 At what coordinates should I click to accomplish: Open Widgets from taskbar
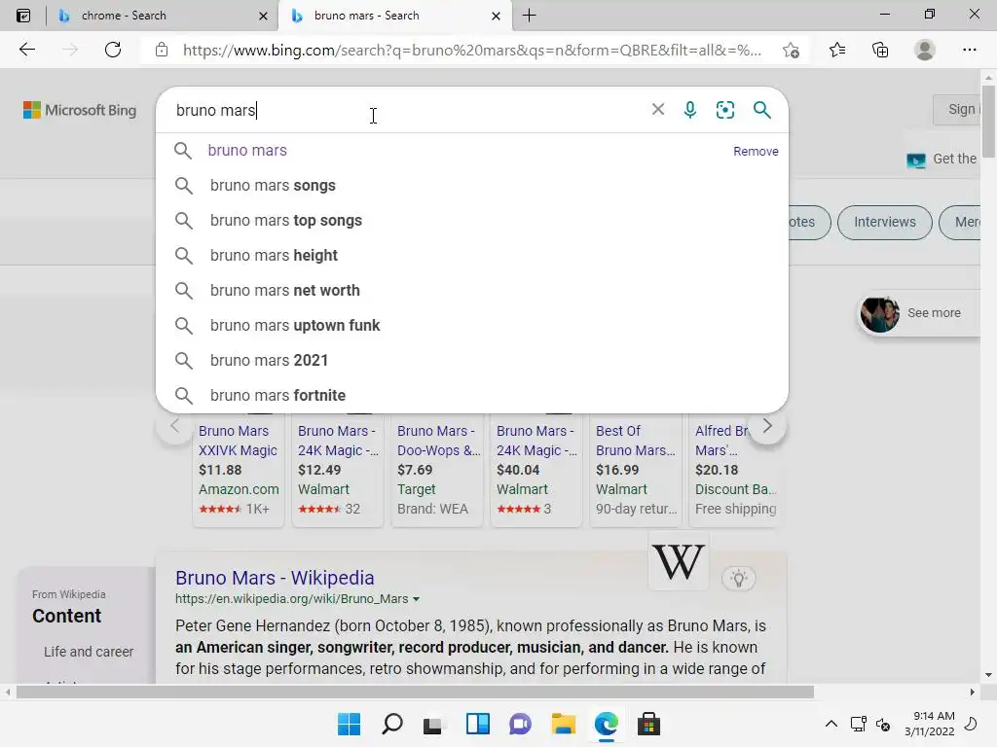(477, 724)
